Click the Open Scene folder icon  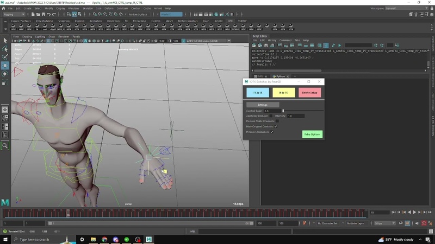(x=38, y=15)
